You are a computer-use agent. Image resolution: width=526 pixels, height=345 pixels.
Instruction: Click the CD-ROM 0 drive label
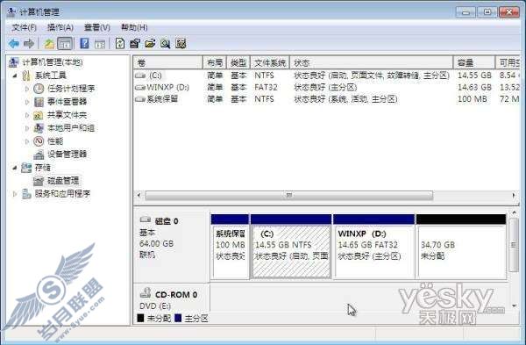click(176, 295)
